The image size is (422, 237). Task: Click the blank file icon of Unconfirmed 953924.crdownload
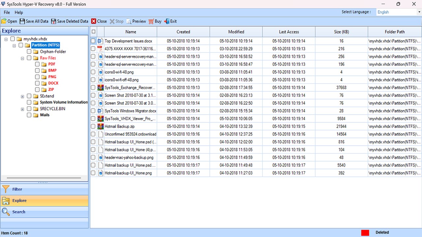coord(101,134)
